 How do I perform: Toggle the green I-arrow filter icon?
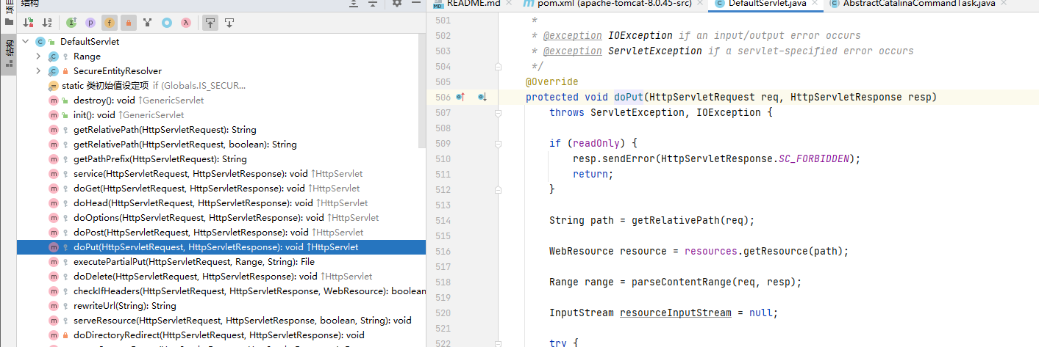(x=71, y=23)
